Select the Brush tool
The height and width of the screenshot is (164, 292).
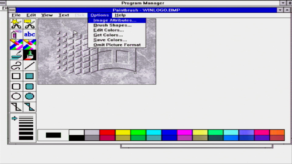pyautogui.click(x=30, y=55)
